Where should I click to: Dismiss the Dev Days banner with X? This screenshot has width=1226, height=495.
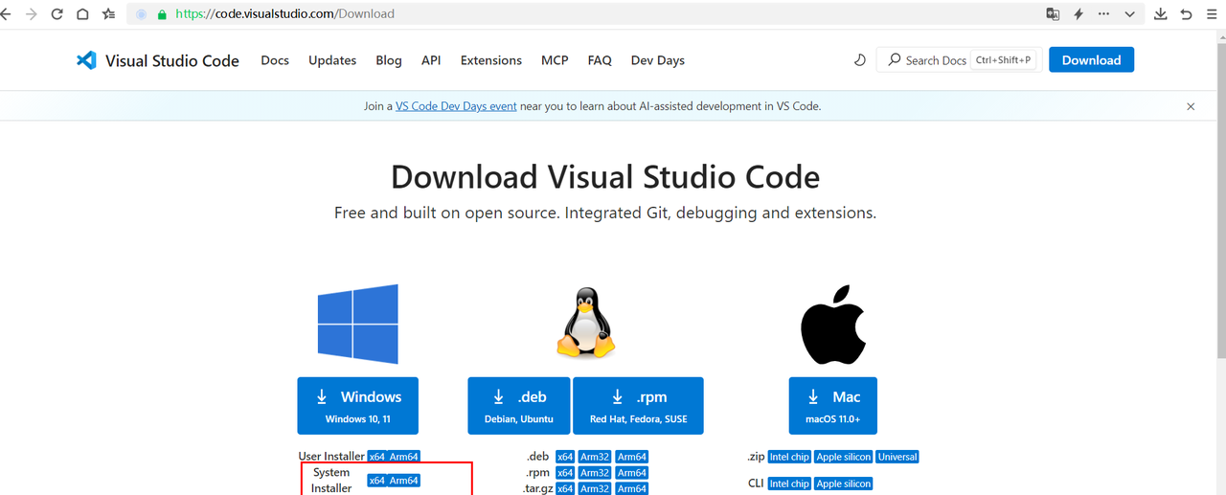[x=1191, y=106]
